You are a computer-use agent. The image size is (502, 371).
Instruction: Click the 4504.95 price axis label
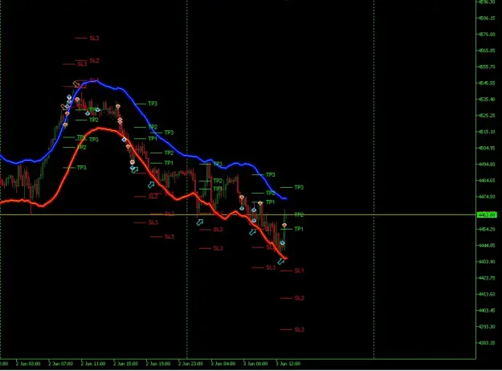(487, 149)
